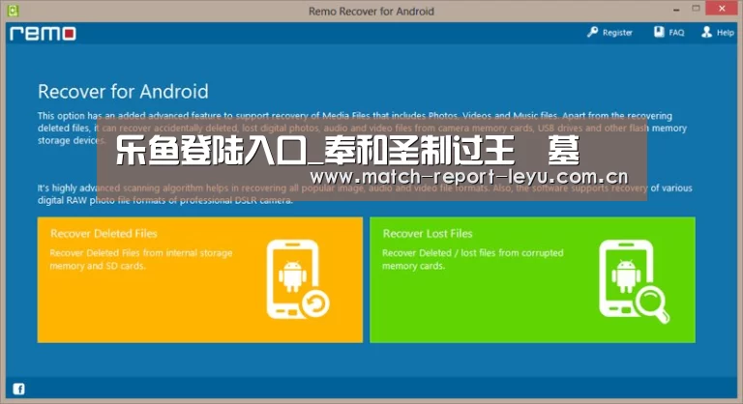Click the Help person icon

(706, 32)
